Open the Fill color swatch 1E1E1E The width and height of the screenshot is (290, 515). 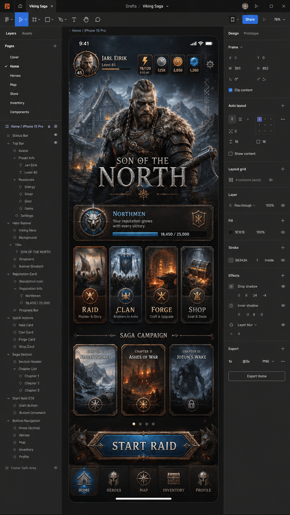(231, 232)
